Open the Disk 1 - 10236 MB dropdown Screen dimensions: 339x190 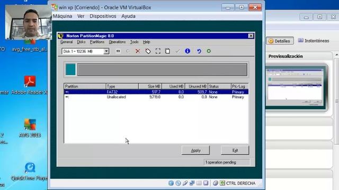click(x=106, y=51)
